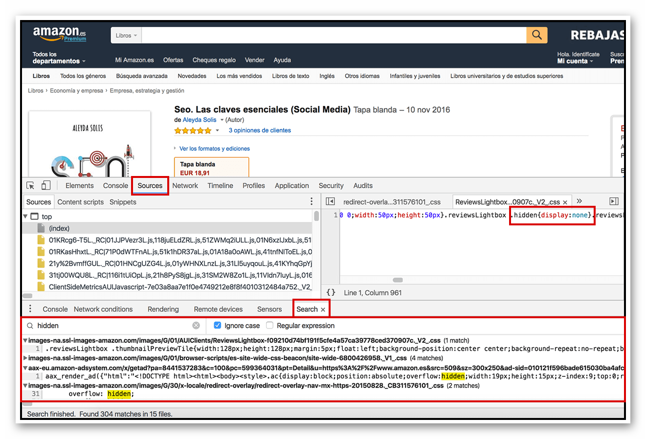The height and width of the screenshot is (439, 646).
Task: Select the Content scripts tab
Action: (80, 202)
